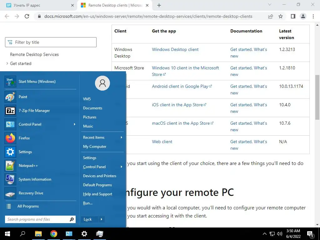Screen dimensions: 320x240
Task: Open macOS client in the App Store link
Action: [182, 123]
